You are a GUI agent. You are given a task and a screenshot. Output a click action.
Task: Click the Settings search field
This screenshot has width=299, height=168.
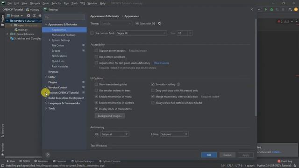coord(64,17)
